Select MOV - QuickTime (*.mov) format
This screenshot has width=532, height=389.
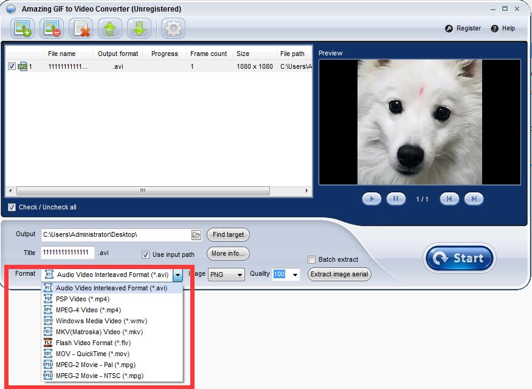point(112,354)
